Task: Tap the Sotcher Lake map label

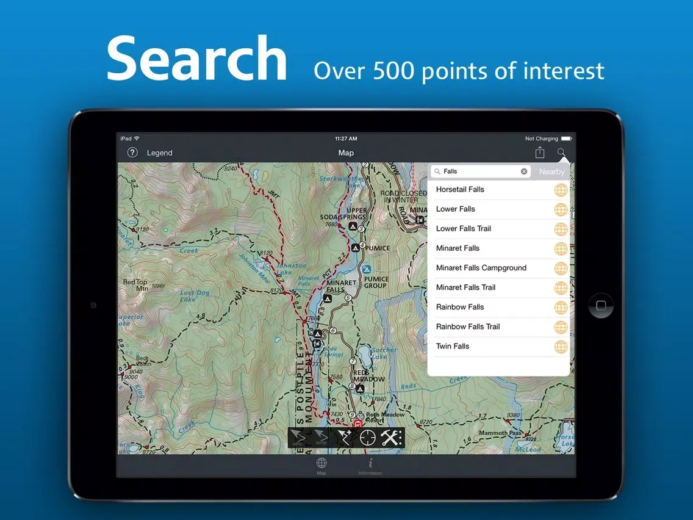Action: tap(384, 353)
